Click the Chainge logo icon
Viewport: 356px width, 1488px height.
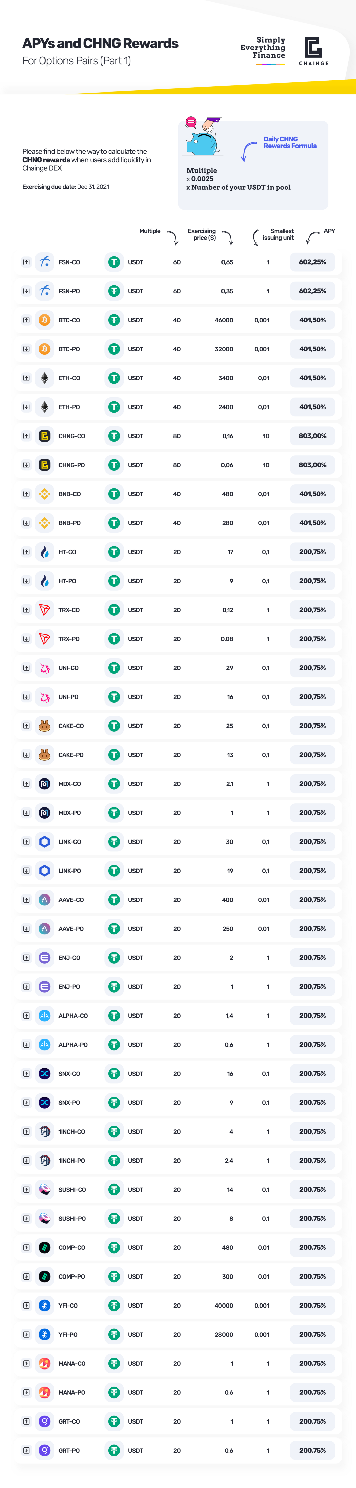click(x=313, y=47)
